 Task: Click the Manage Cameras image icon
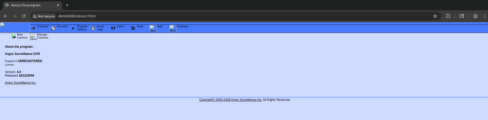pyautogui.click(x=33, y=37)
